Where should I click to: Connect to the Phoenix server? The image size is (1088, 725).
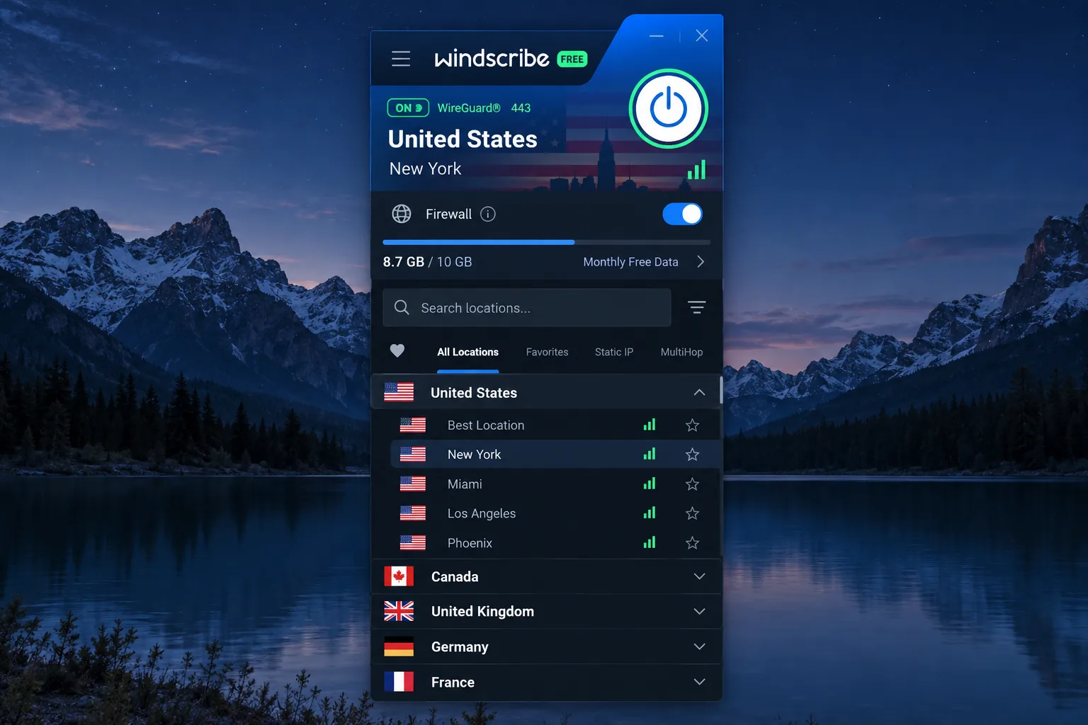pyautogui.click(x=555, y=543)
